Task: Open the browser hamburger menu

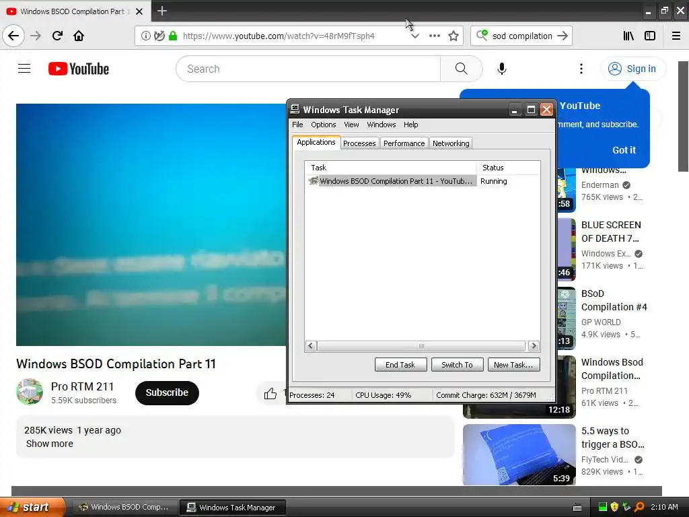Action: (676, 36)
